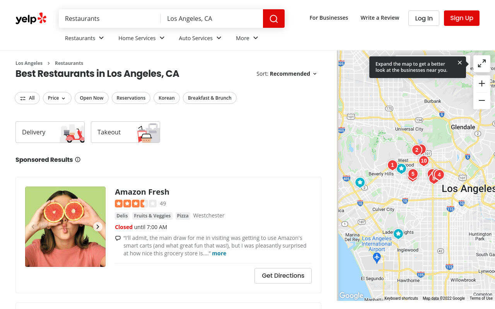
Task: Zoom in on the map
Action: [x=482, y=83]
